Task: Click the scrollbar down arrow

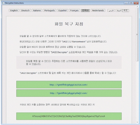Action: pyautogui.click(x=137, y=122)
